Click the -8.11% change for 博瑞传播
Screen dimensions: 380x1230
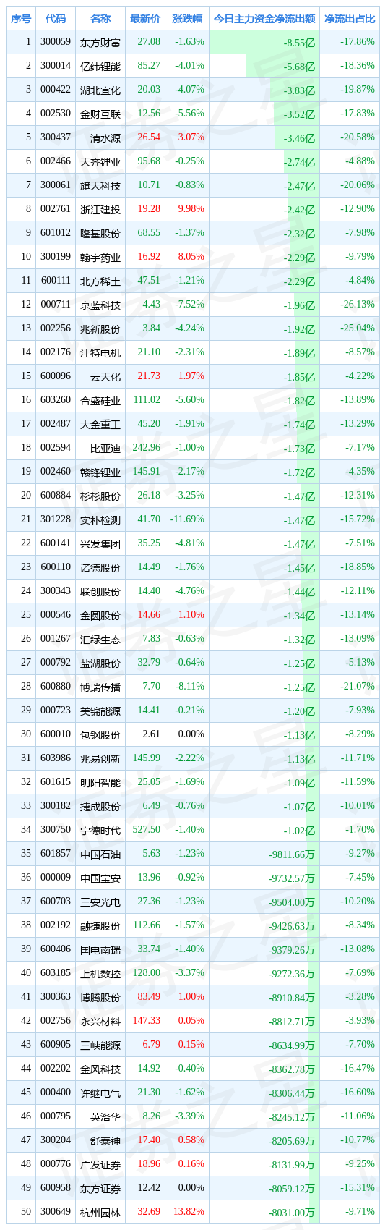pyautogui.click(x=189, y=687)
